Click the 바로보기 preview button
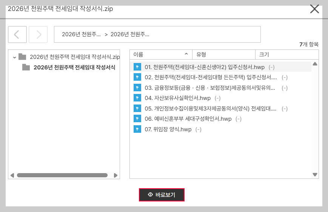The width and height of the screenshot is (328, 212). [162, 195]
